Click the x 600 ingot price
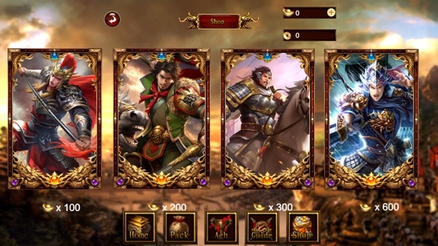This screenshot has width=438, height=246. [379, 207]
